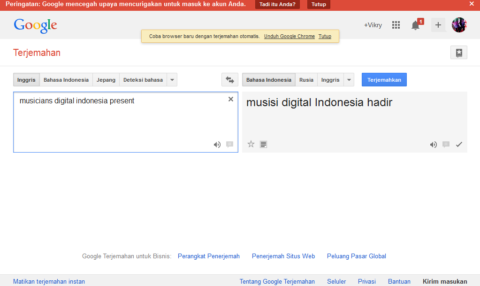Select Inggris as source language

tap(26, 80)
